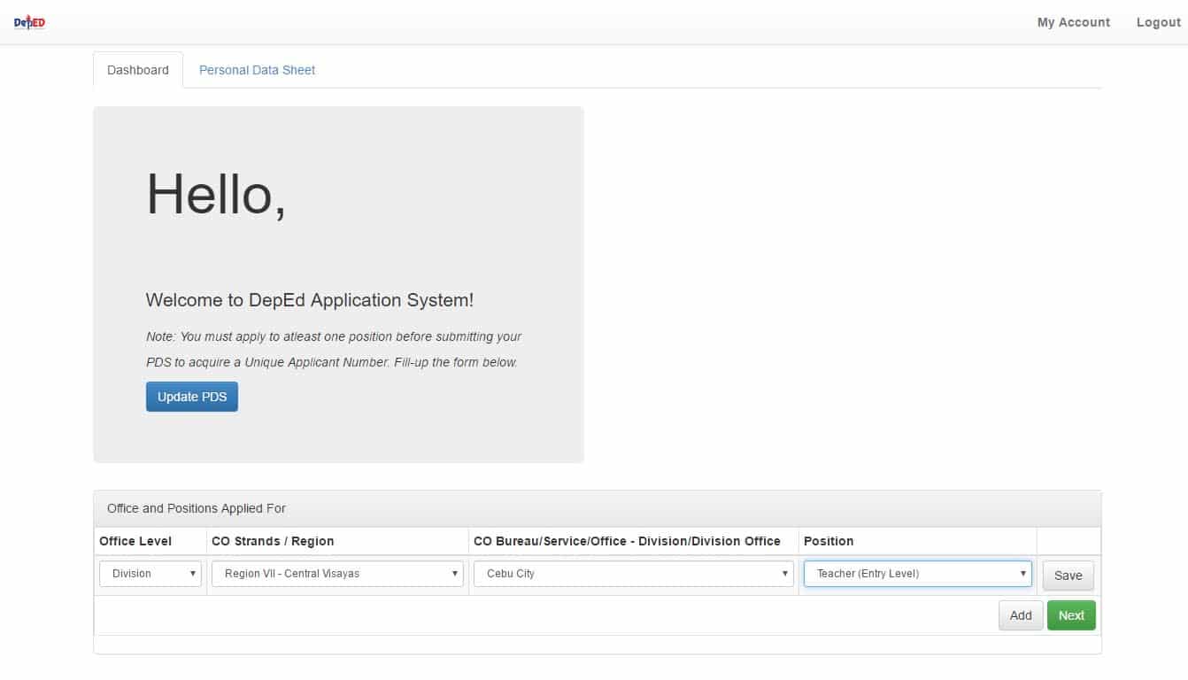Open the Office Level dropdown showing Division

(150, 574)
